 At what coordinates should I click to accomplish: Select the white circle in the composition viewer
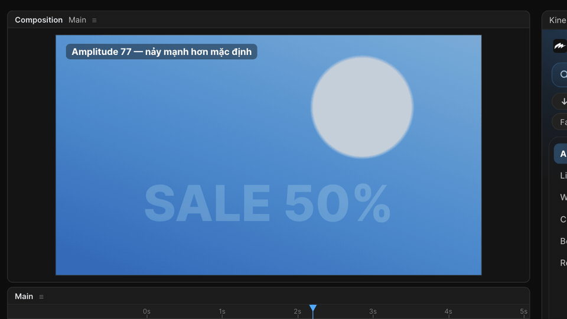click(362, 107)
